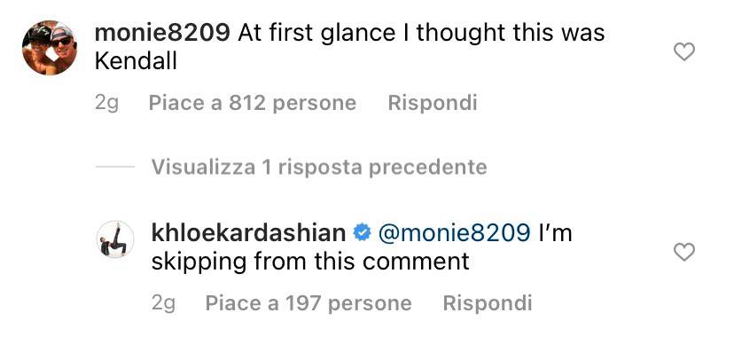
Task: Tap the heart on khloekardashian's reply
Action: pos(683,253)
